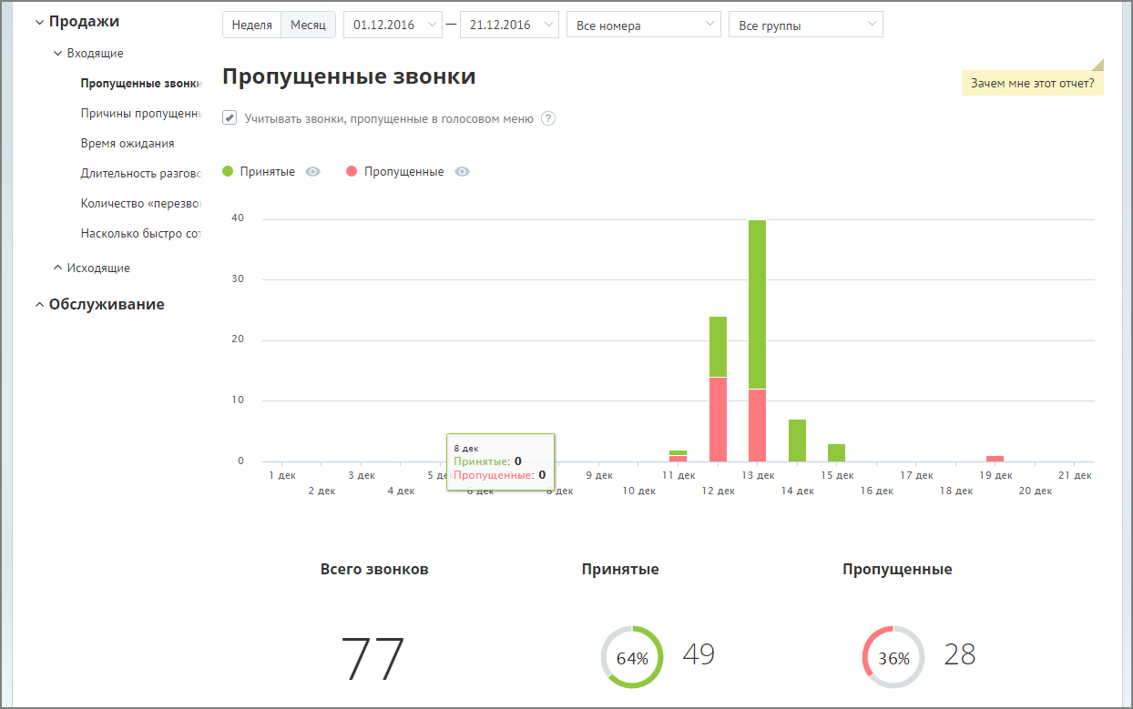Open the Все группы dropdown
The height and width of the screenshot is (709, 1133).
tap(806, 25)
